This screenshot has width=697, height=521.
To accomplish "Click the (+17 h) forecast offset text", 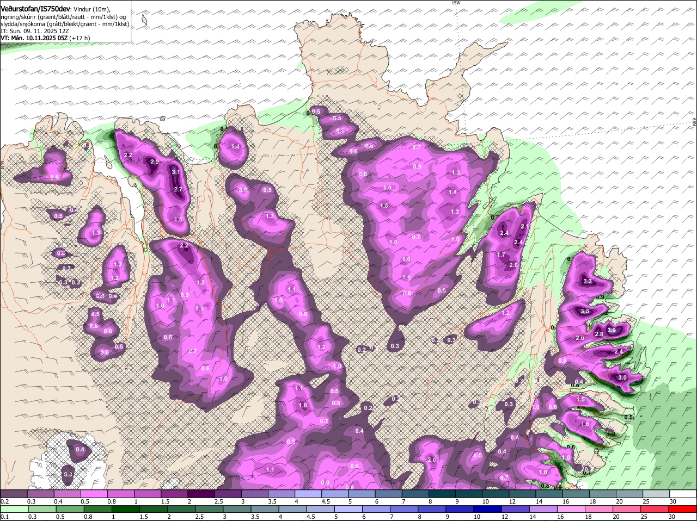I will pyautogui.click(x=80, y=38).
